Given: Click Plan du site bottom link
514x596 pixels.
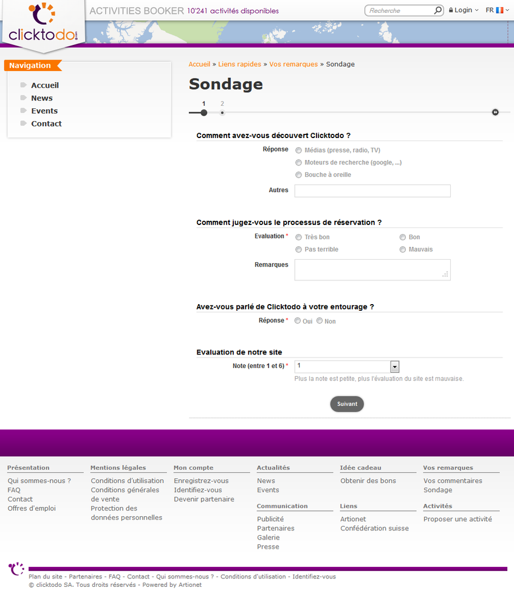Looking at the screenshot, I should [45, 577].
